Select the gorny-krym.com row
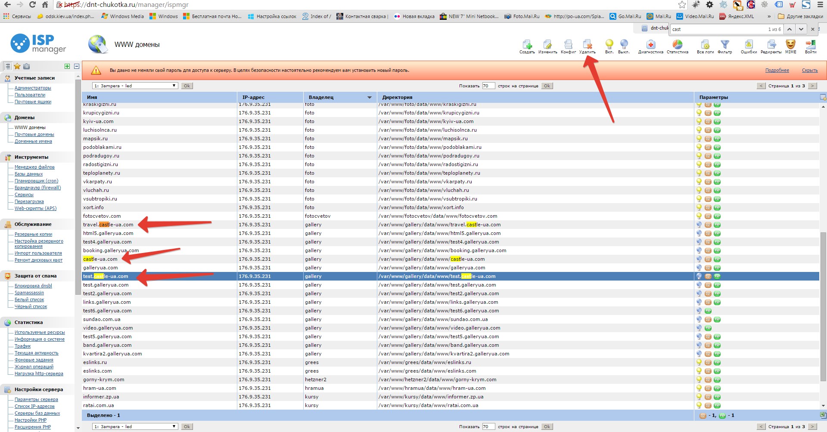 tap(451, 380)
